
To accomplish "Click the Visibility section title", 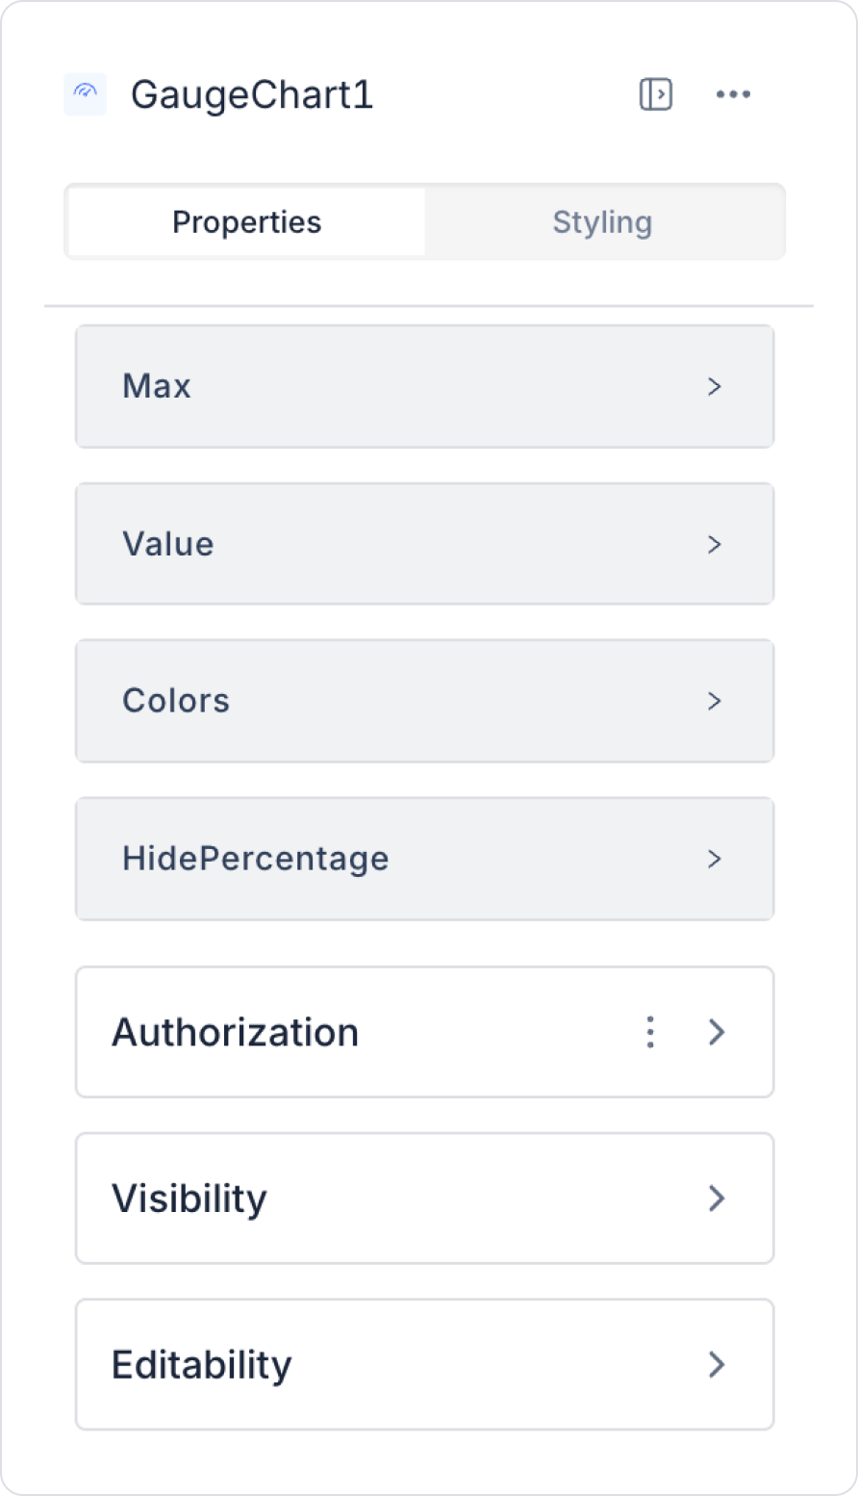I will click(189, 1199).
